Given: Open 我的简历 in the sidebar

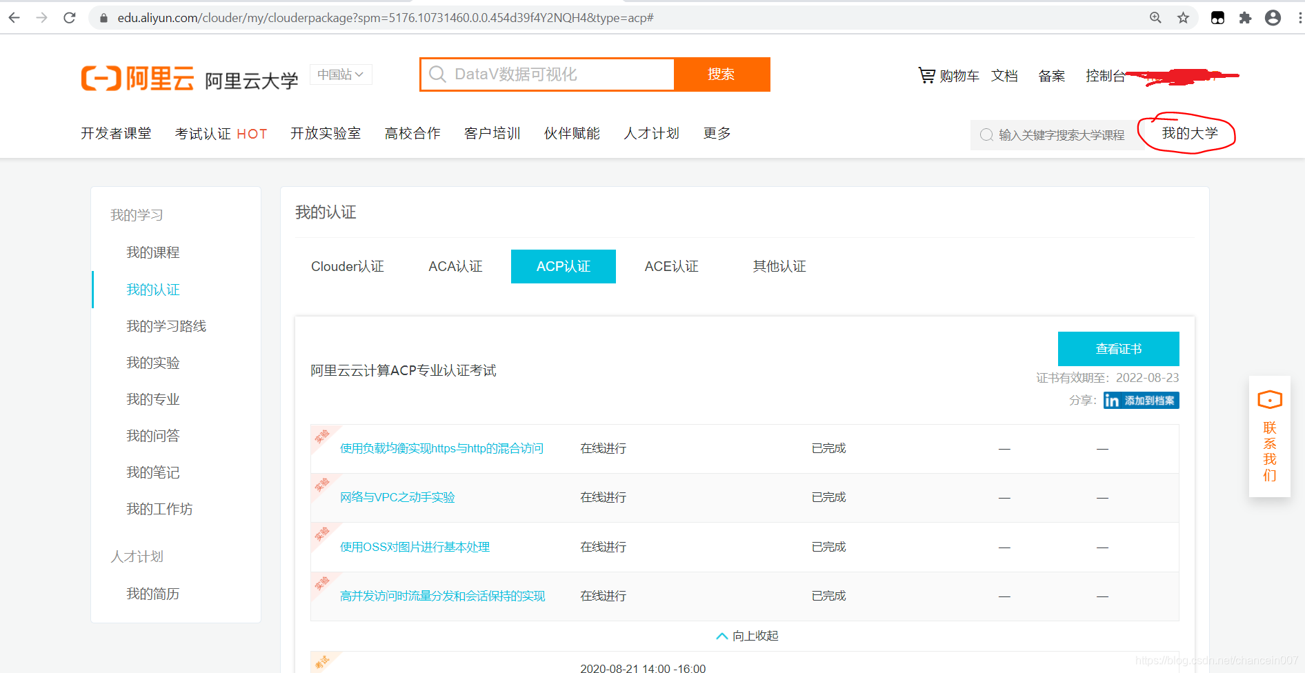Looking at the screenshot, I should [153, 594].
